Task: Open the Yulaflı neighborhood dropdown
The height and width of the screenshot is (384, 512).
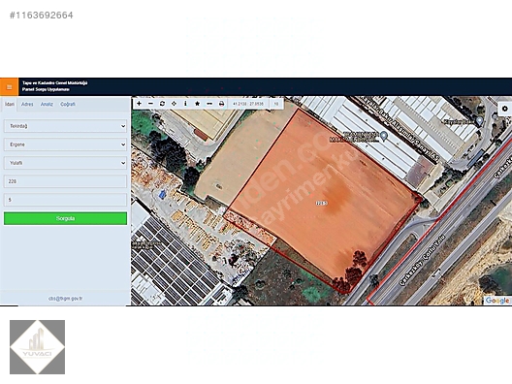Action: 65,163
